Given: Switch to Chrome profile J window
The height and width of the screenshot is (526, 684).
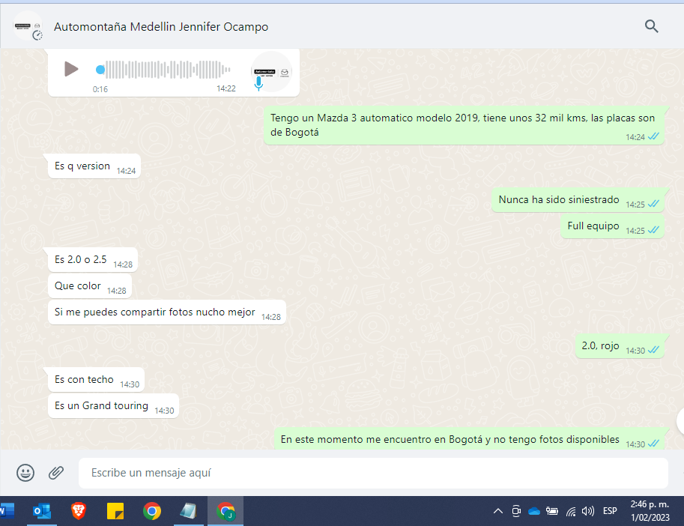Looking at the screenshot, I should click(x=226, y=511).
